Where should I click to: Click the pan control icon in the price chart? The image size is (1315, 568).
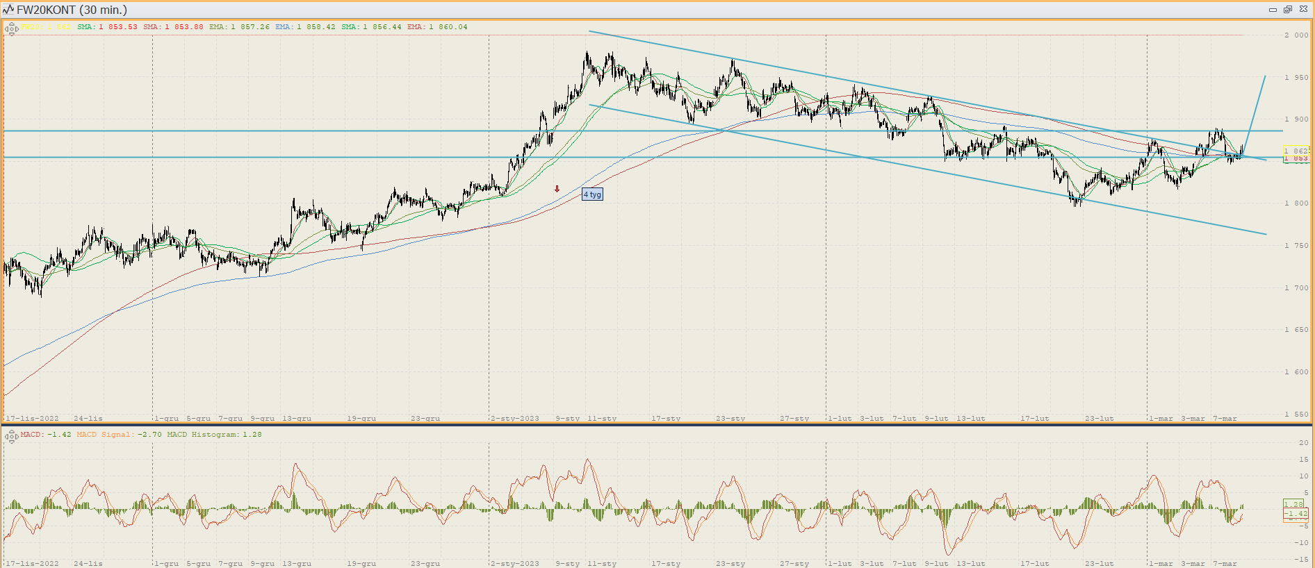(11, 28)
